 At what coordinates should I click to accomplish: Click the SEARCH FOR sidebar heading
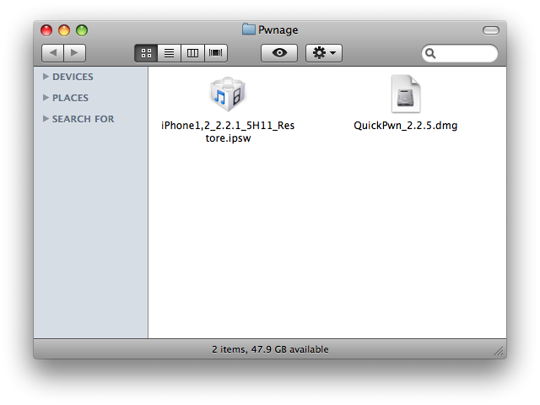click(83, 119)
